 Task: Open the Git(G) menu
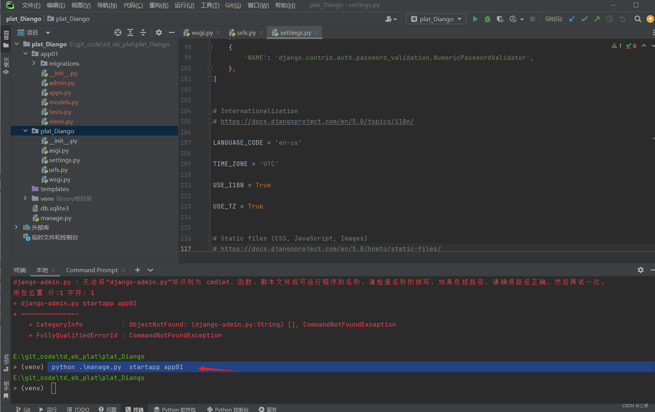tap(233, 5)
